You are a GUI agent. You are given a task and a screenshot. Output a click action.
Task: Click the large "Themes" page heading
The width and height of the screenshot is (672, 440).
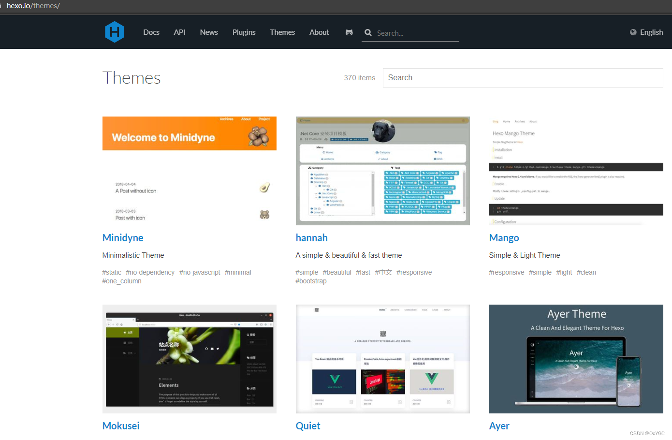click(x=131, y=78)
